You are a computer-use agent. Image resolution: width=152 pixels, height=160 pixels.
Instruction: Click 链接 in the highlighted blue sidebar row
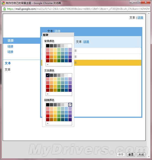click(11, 41)
